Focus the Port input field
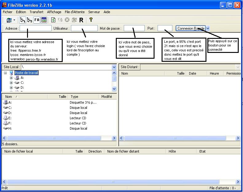This screenshot has width=243, height=192. [x=165, y=28]
